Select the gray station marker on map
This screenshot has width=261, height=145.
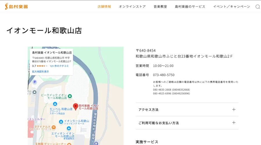tap(35, 92)
